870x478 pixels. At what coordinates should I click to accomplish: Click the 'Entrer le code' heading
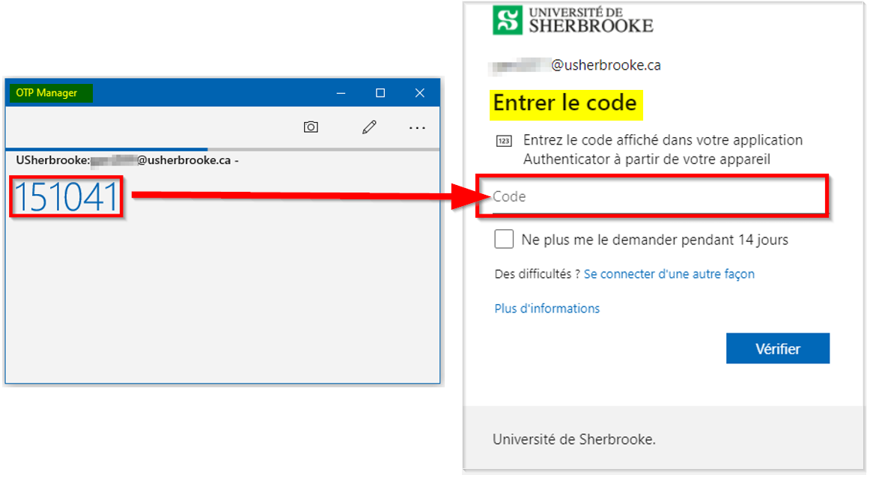[x=565, y=103]
